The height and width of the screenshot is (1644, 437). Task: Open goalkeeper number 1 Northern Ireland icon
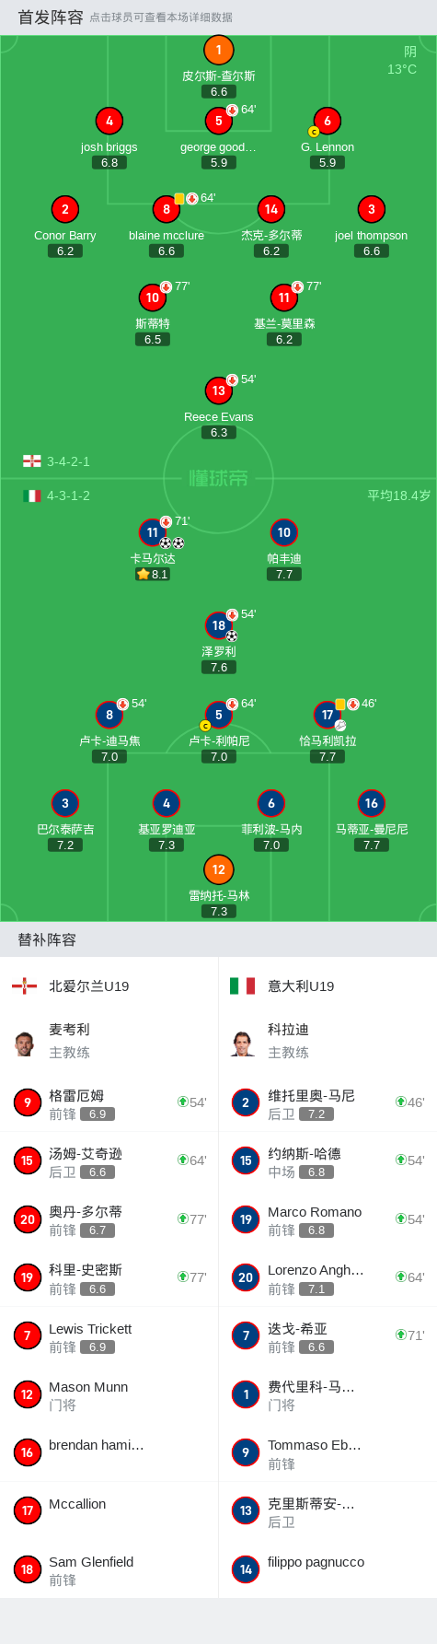point(218,51)
